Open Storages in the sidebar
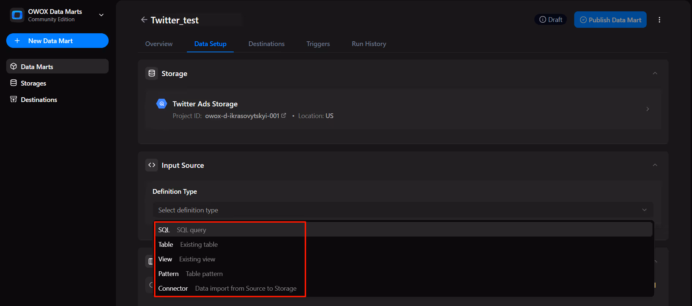 [x=57, y=83]
